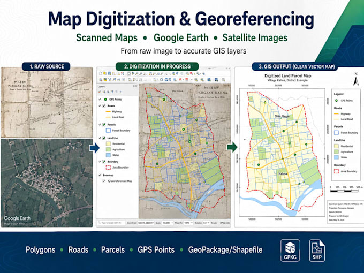Click the EPSG CRS button in status bar

tap(225, 223)
